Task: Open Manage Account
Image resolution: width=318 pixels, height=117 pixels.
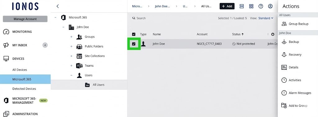Action: tap(25, 19)
